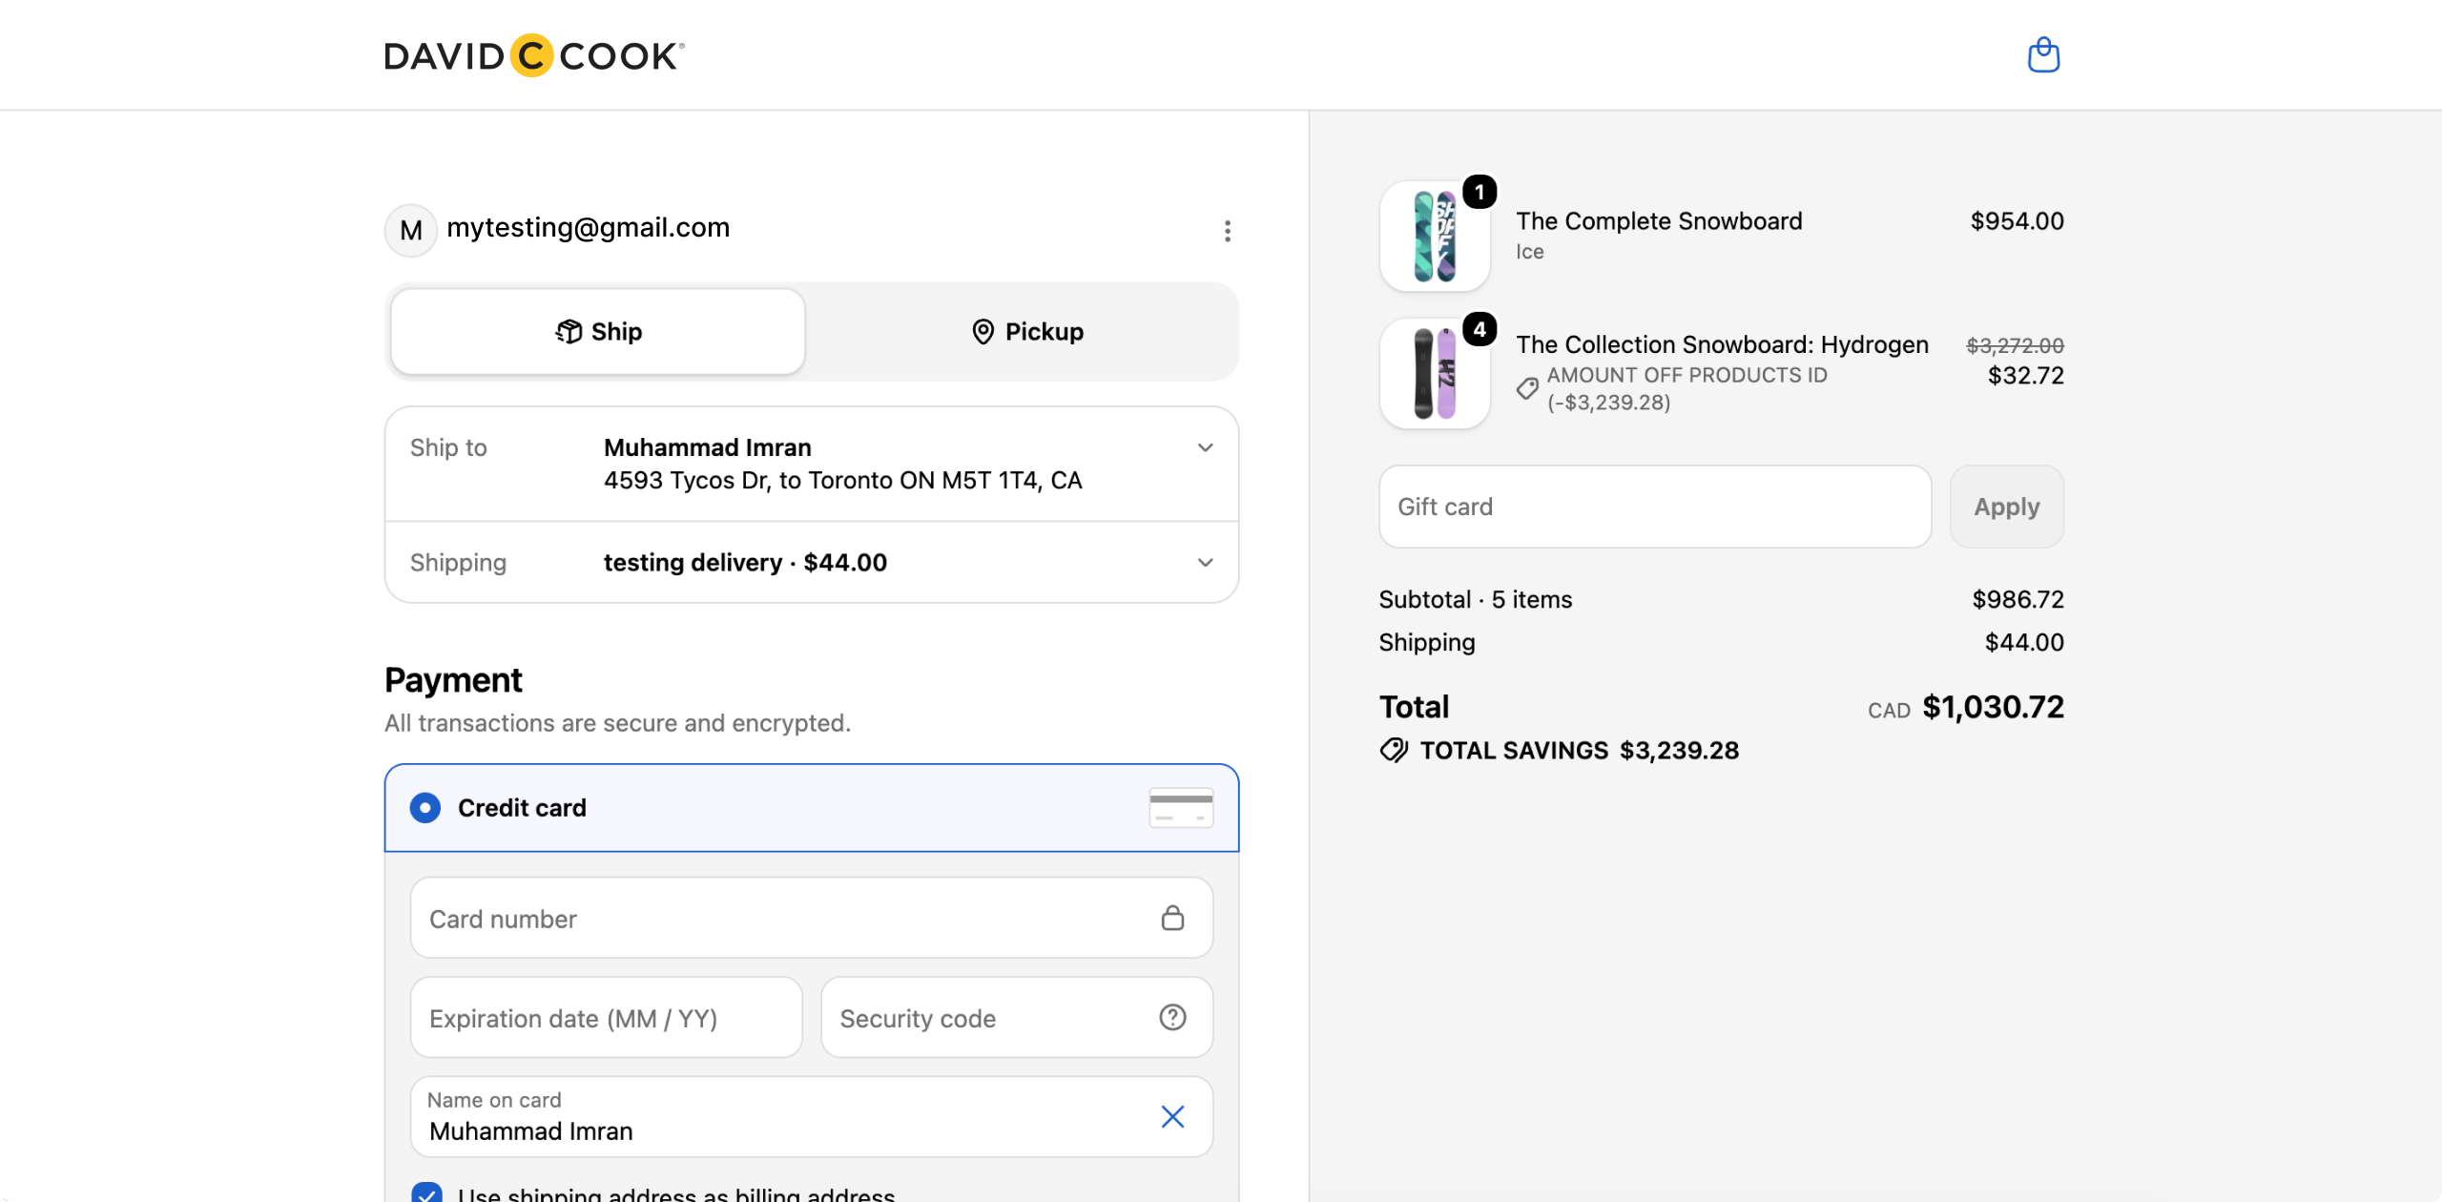Viewport: 2442px width, 1202px height.
Task: Focus the Security code field
Action: tap(1017, 1018)
